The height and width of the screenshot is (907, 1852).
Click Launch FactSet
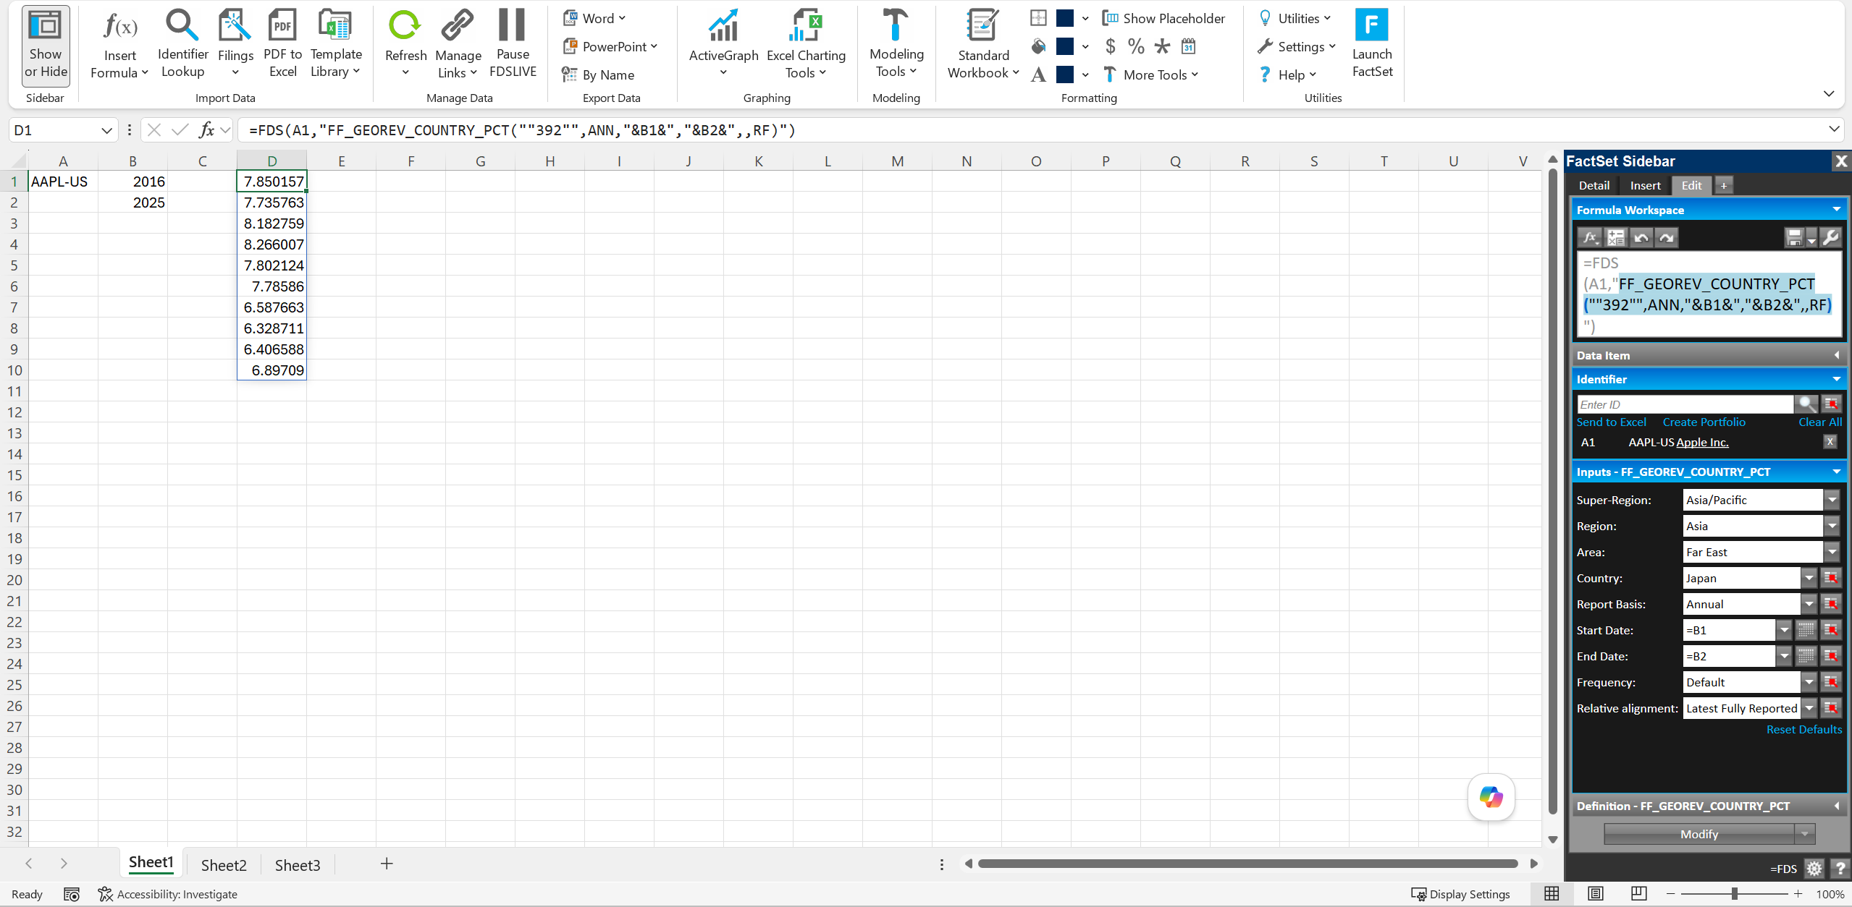click(x=1372, y=44)
